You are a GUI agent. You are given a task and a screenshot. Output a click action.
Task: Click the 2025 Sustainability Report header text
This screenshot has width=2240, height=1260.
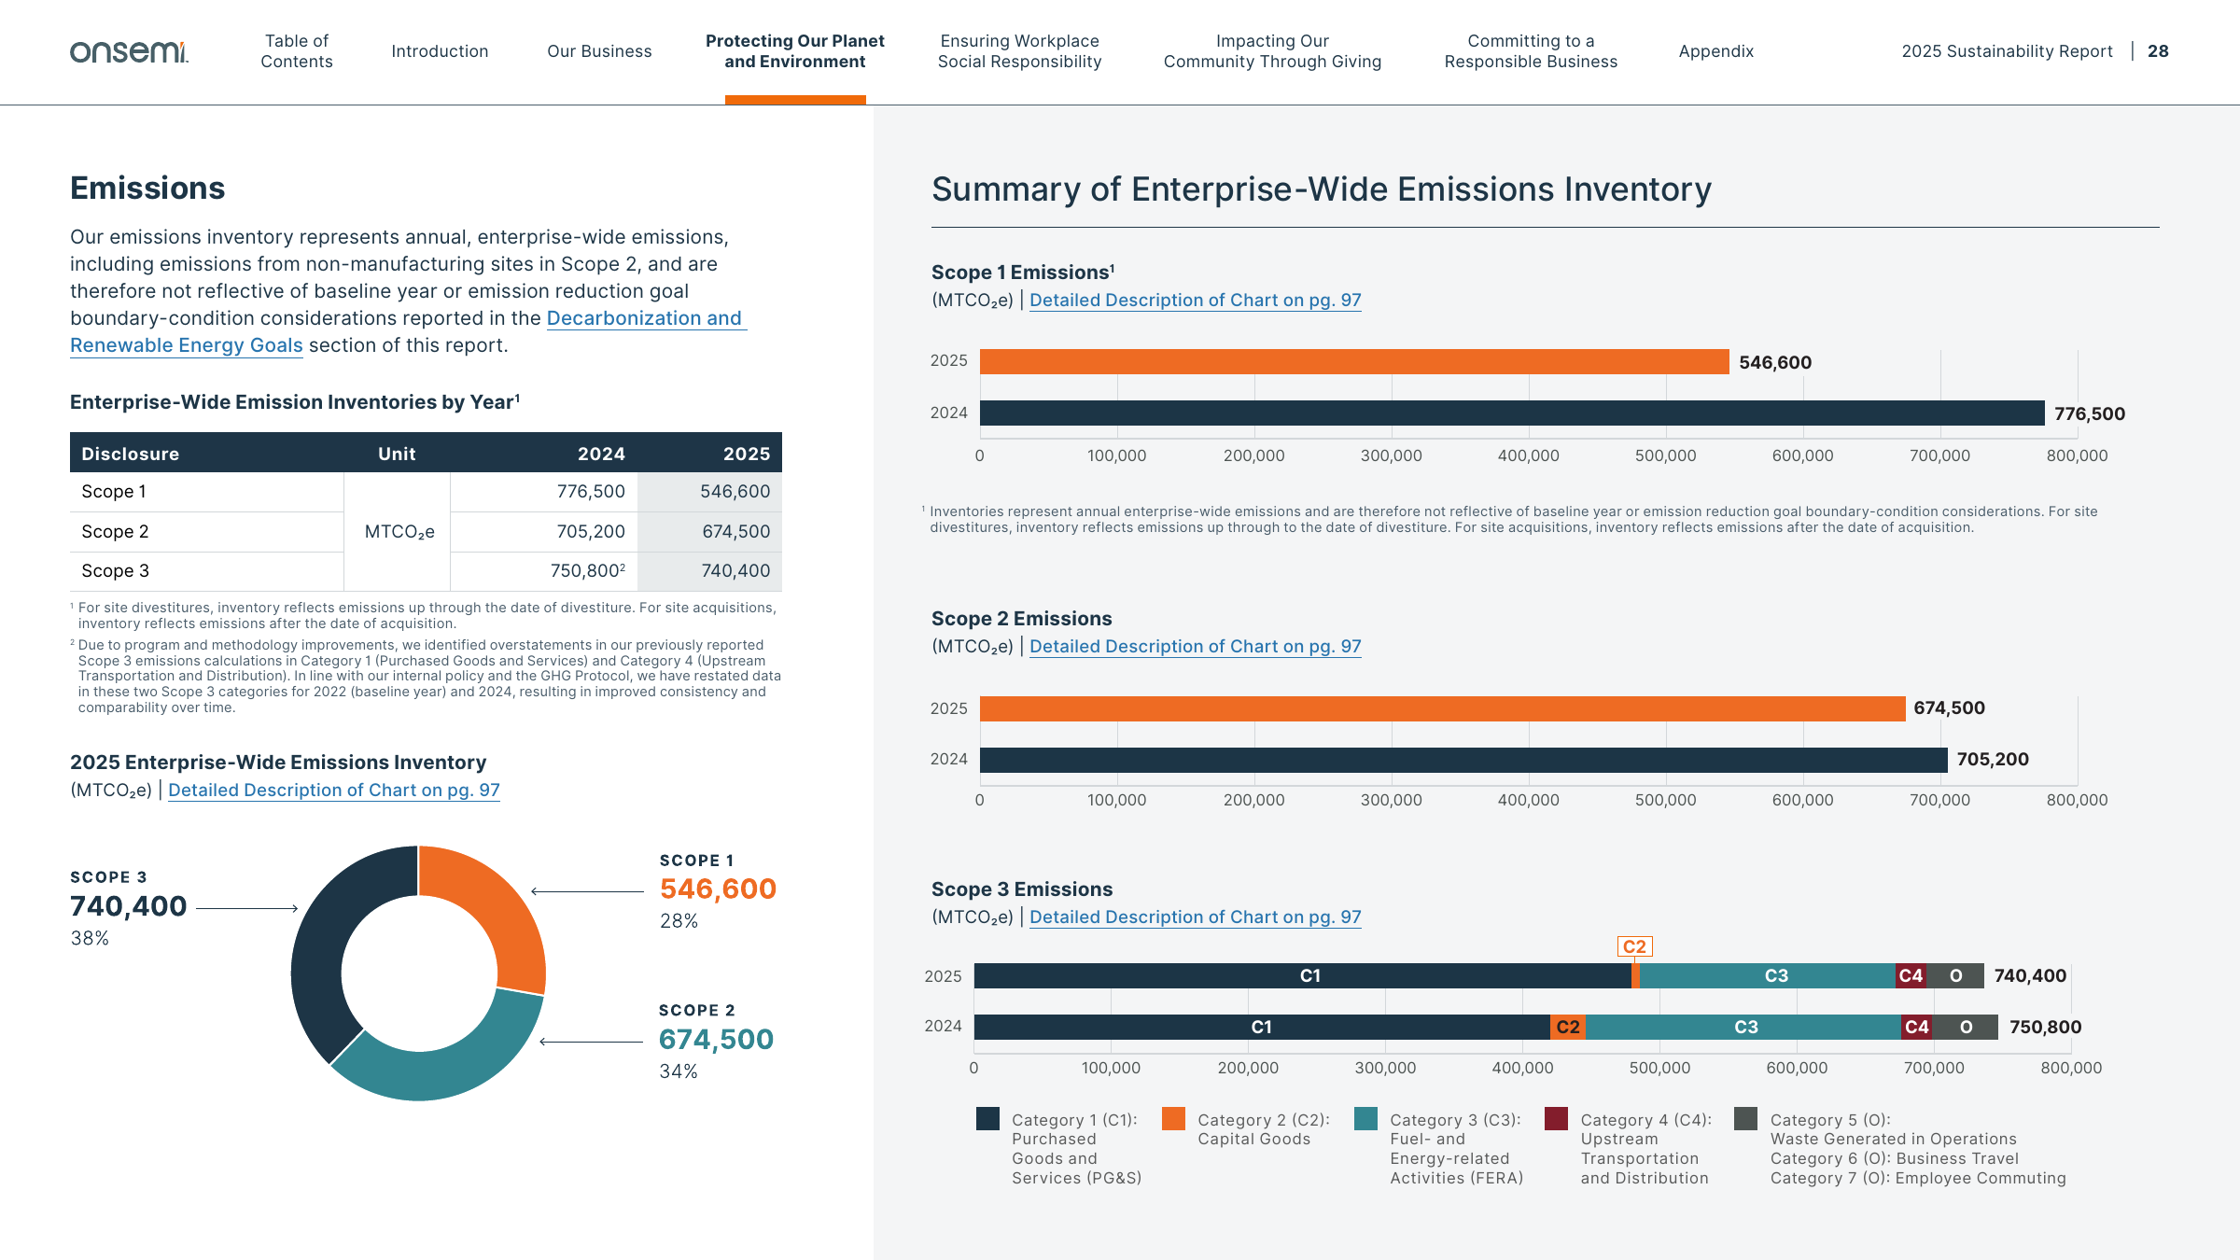2007,51
